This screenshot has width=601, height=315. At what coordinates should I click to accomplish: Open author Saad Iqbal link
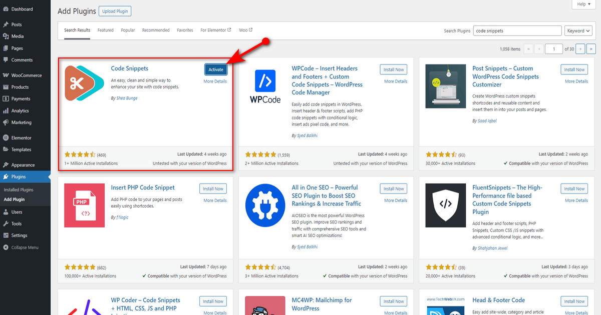point(487,121)
